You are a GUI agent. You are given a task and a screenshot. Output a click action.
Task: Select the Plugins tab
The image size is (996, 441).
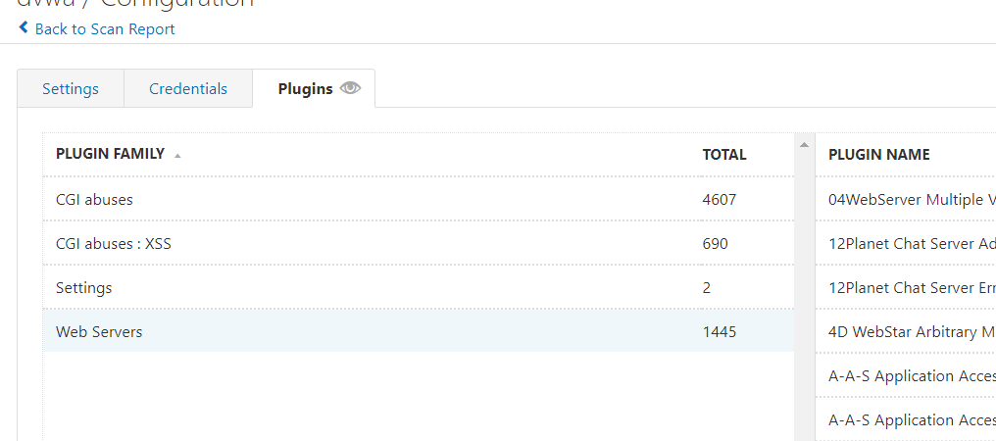click(x=314, y=88)
